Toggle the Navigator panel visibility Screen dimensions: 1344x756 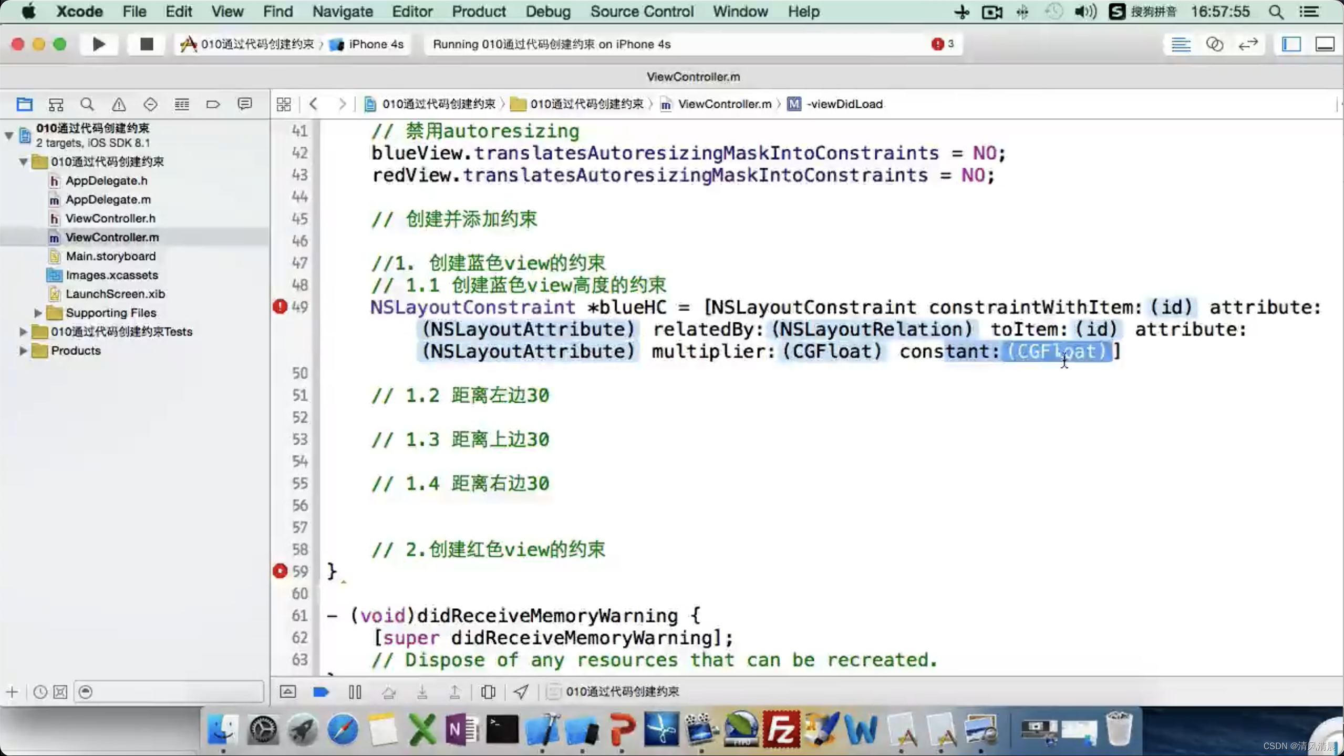click(1291, 44)
